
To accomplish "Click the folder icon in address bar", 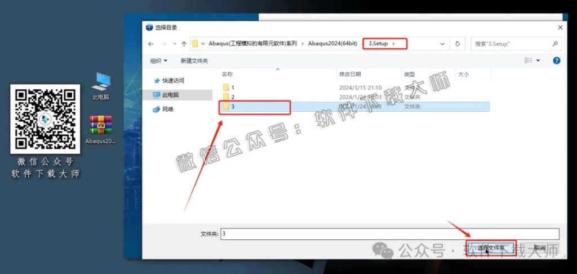I will click(x=195, y=44).
